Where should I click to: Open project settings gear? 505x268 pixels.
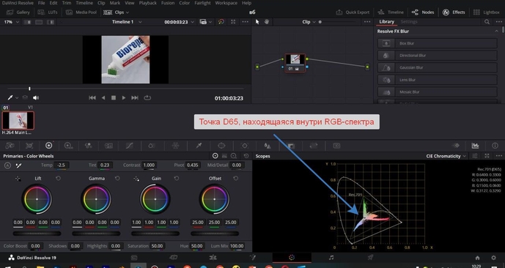click(493, 258)
